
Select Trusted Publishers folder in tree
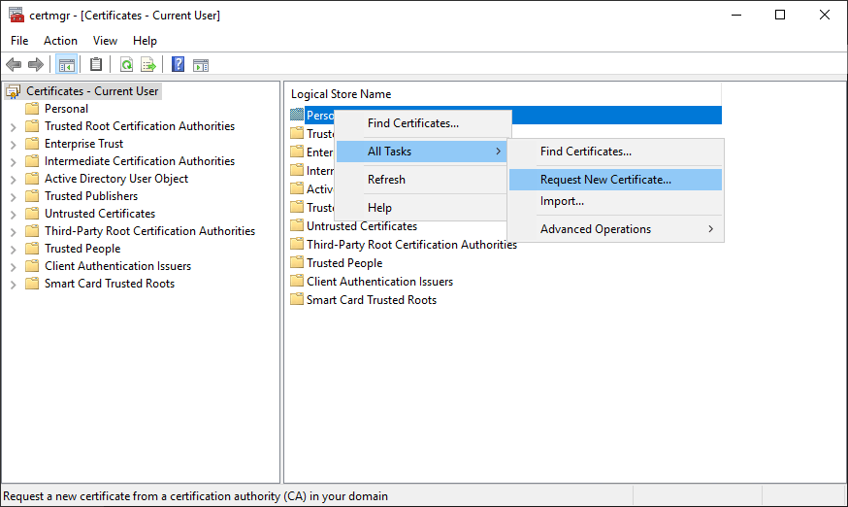tap(91, 196)
